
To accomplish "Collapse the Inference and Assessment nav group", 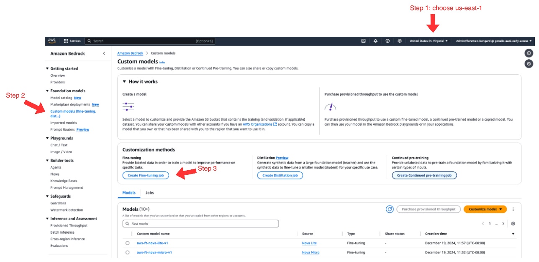I will pos(47,219).
